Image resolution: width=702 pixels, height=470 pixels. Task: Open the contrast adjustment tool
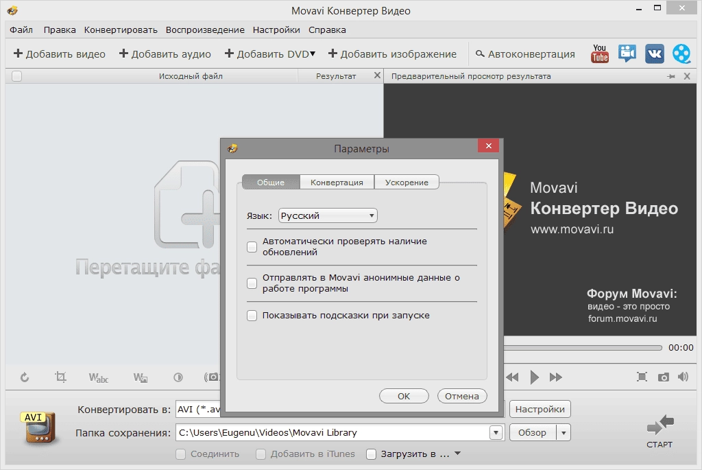click(x=178, y=377)
